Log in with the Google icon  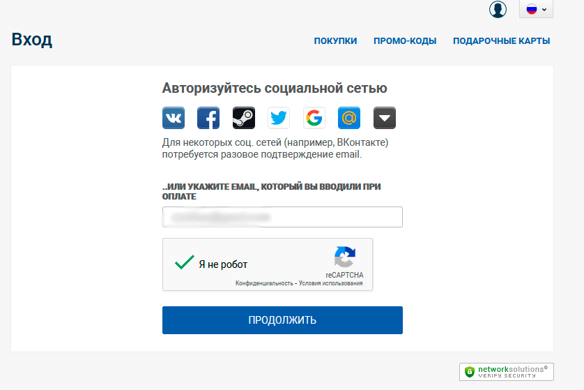click(314, 118)
